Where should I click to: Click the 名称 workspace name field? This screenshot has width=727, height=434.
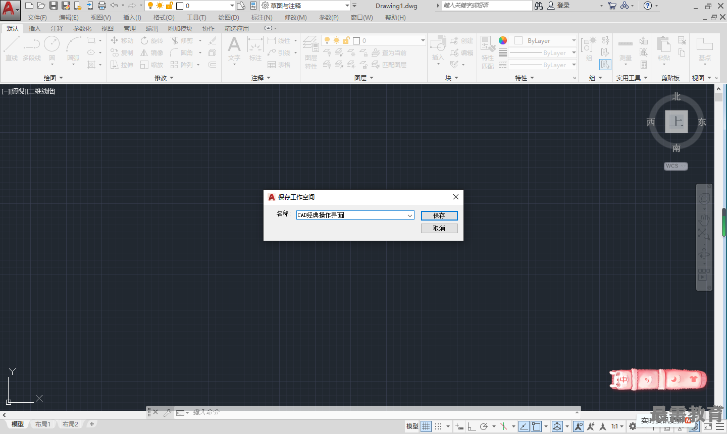(x=351, y=215)
